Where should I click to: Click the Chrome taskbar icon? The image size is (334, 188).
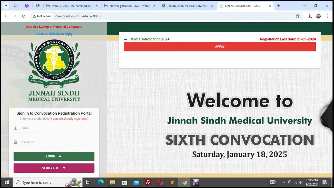(x=184, y=183)
